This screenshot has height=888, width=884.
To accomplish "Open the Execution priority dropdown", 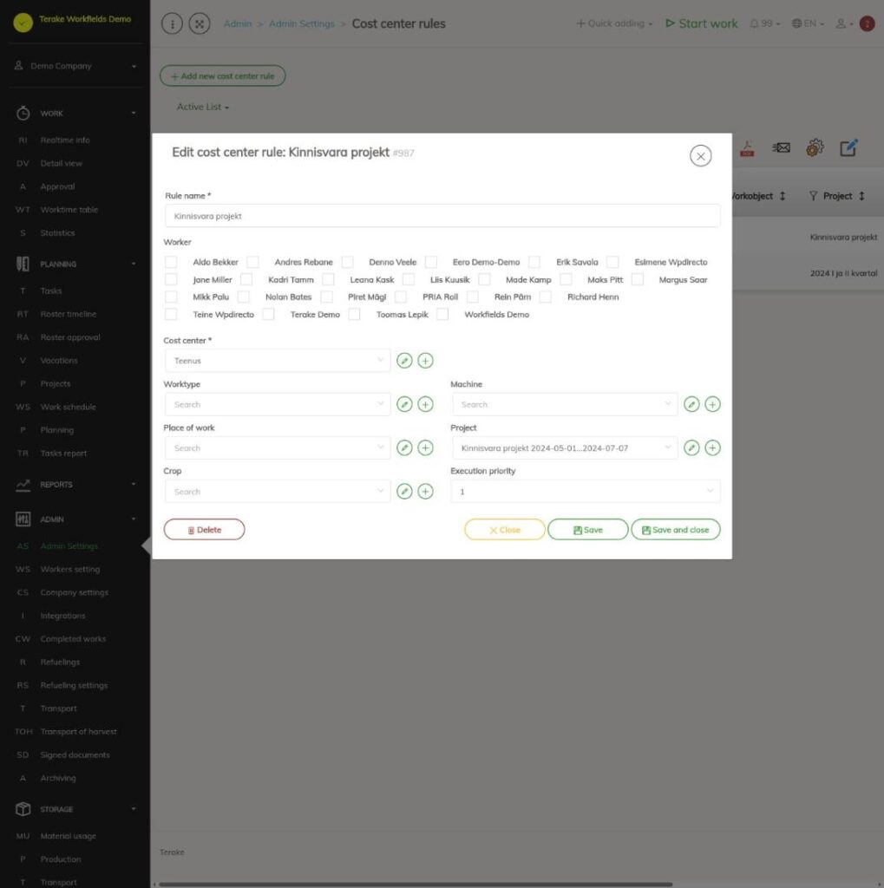I will point(586,491).
